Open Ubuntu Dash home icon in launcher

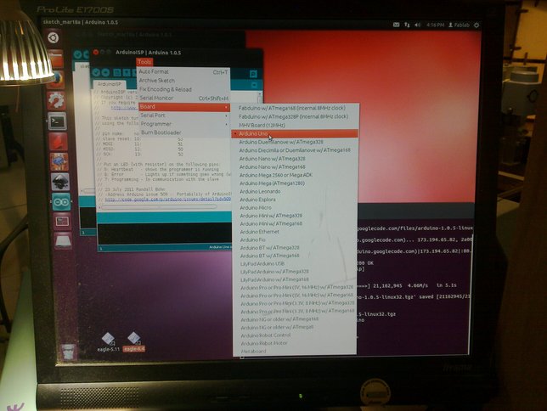[53, 37]
